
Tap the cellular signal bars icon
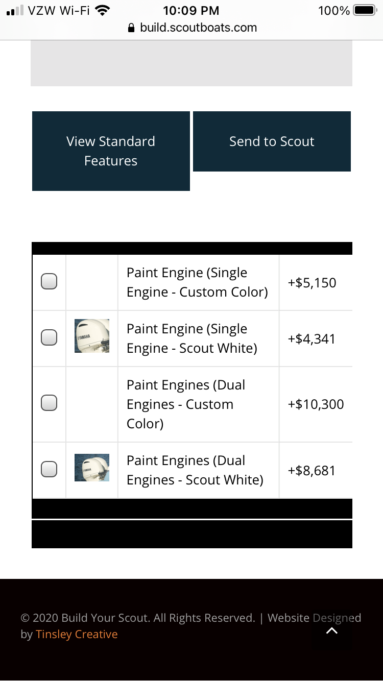tap(15, 11)
